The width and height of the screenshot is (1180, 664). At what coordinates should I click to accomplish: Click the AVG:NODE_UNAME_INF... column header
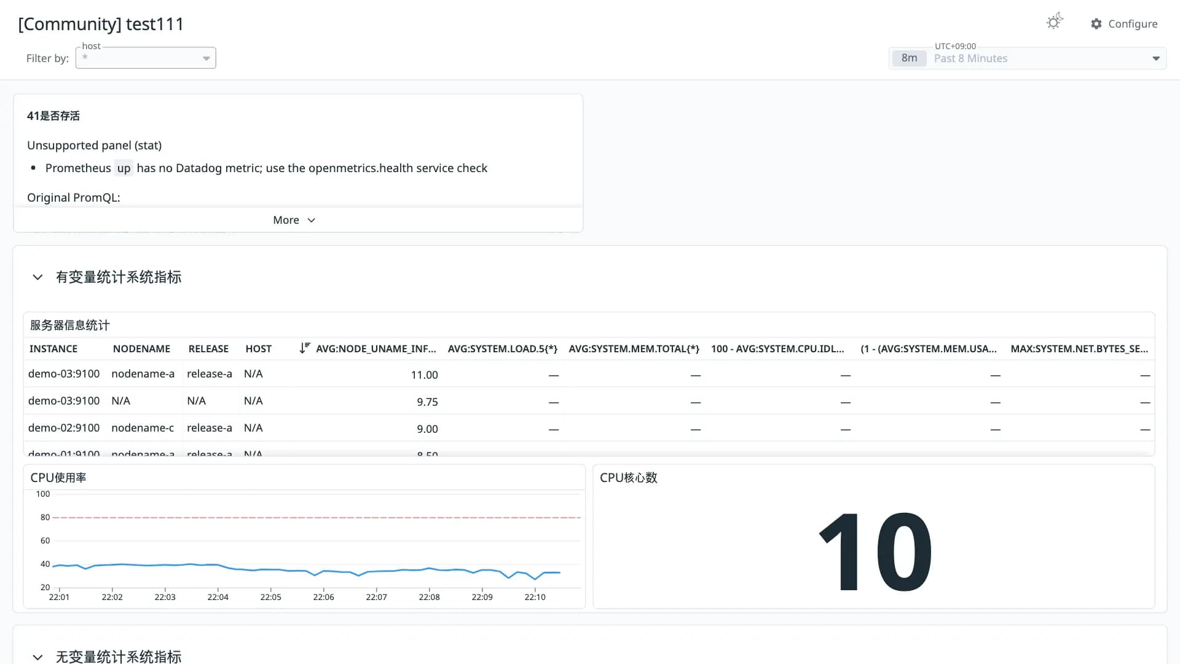click(x=376, y=349)
